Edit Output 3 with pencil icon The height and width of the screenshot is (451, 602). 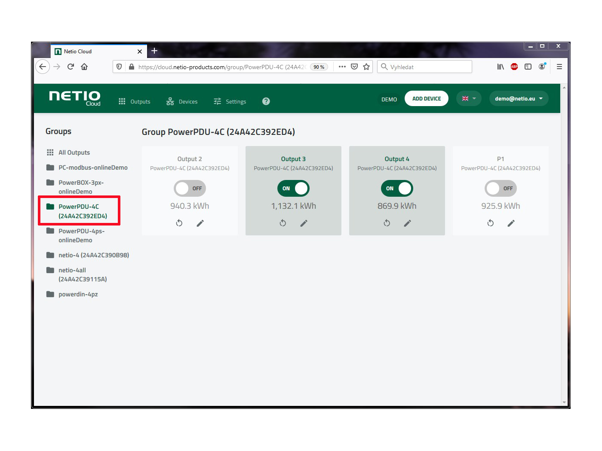tap(304, 223)
